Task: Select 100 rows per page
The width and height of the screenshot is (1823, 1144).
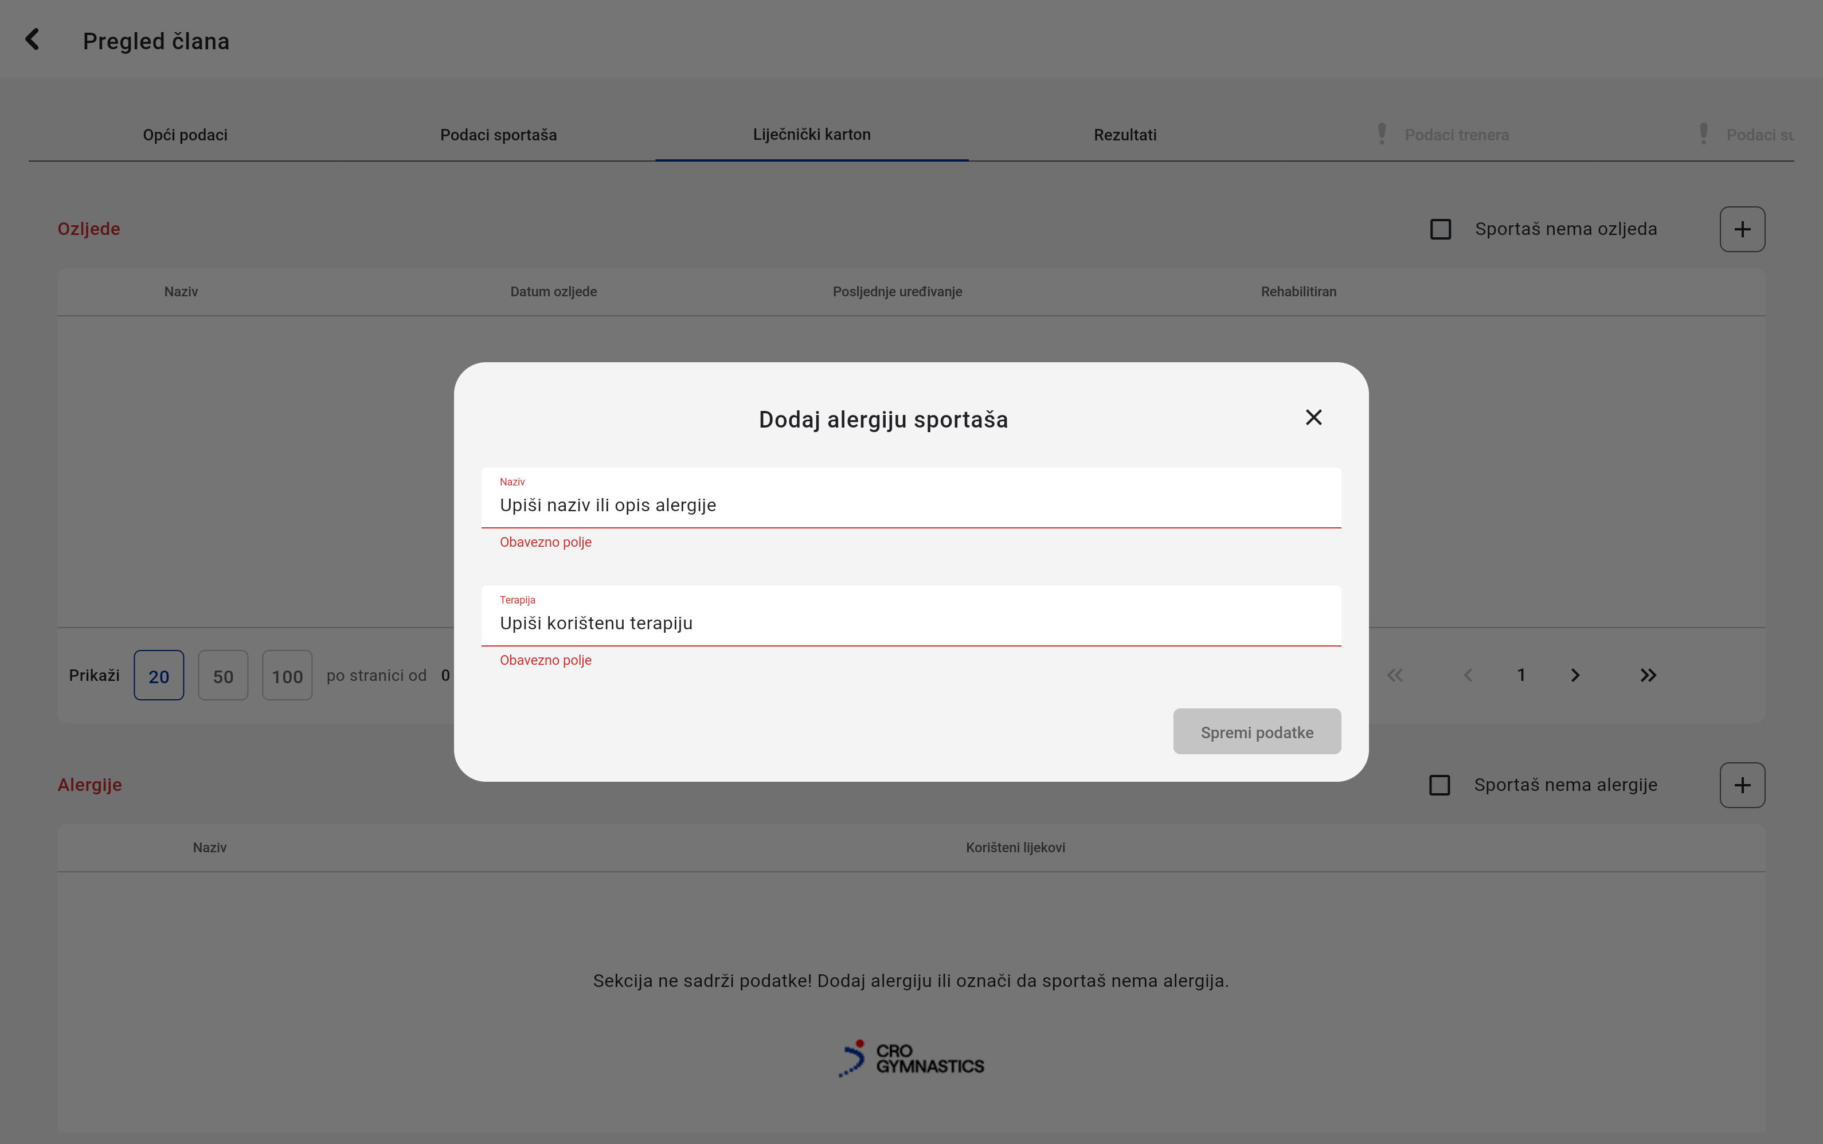Action: pos(287,676)
